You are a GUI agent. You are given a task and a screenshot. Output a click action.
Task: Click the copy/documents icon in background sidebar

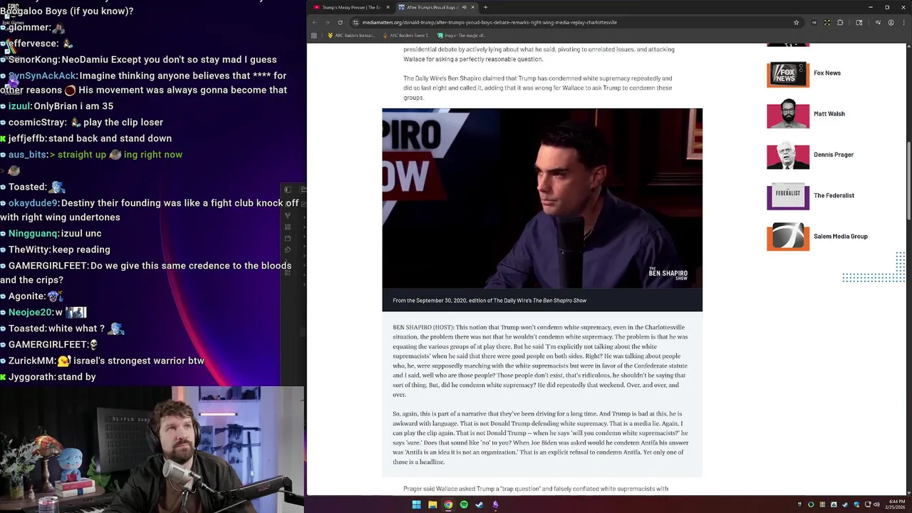[287, 249]
